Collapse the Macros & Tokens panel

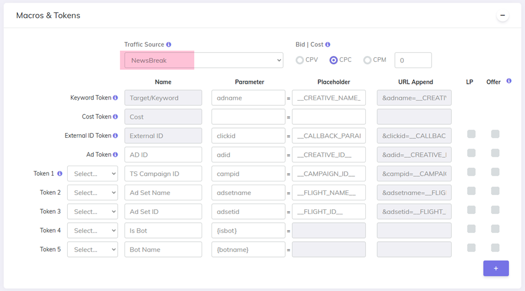tap(502, 16)
